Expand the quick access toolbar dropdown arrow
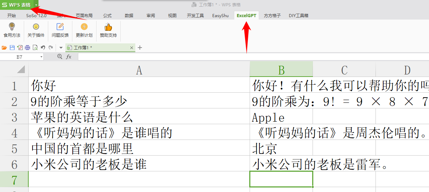Image resolution: width=429 pixels, height=192 pixels. (x=61, y=48)
